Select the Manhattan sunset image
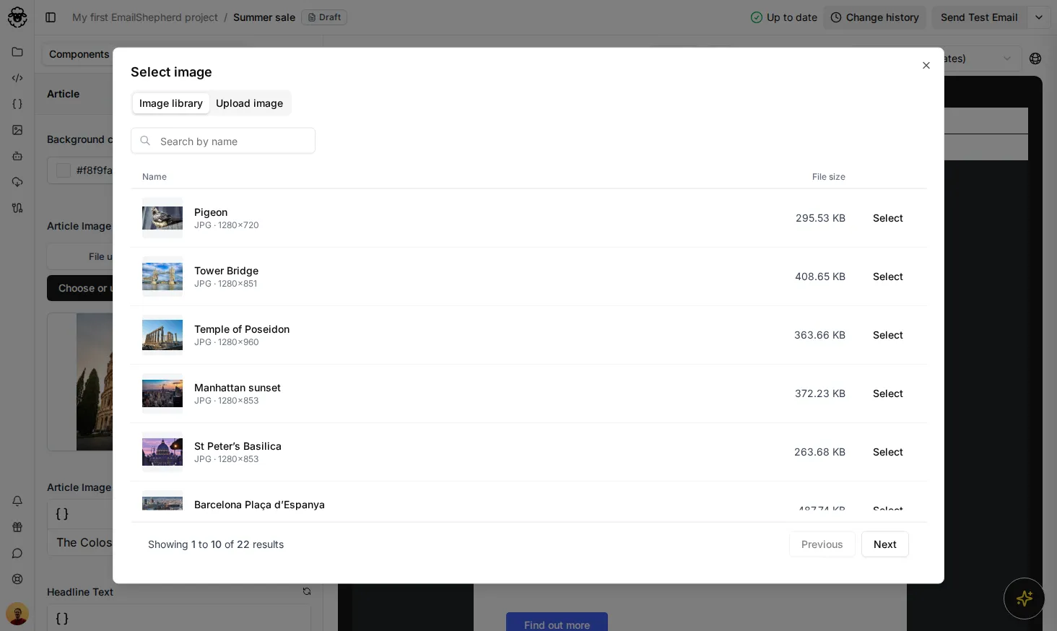 coord(888,393)
